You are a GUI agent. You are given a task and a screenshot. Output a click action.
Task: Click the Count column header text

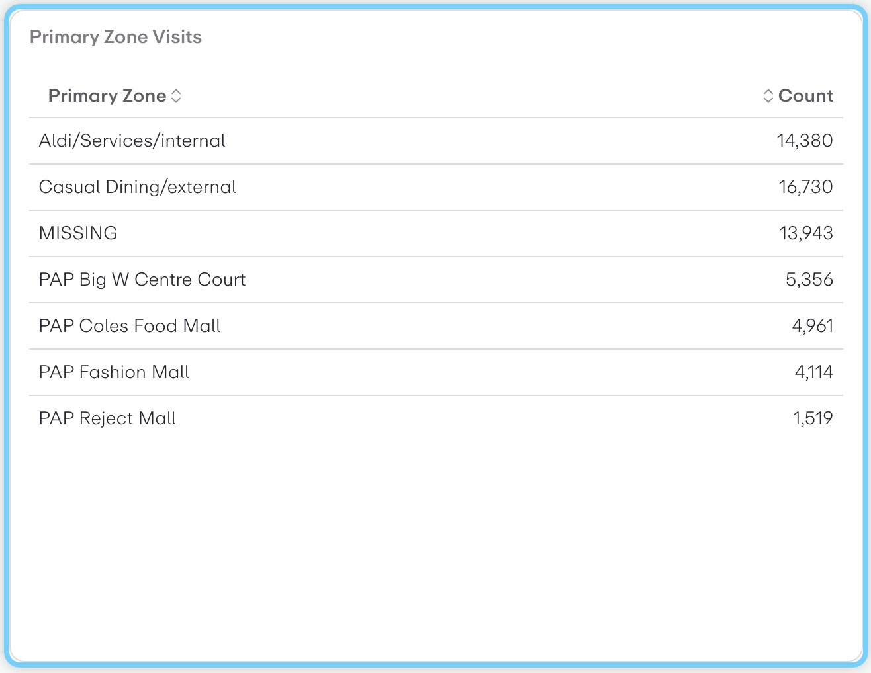click(805, 96)
